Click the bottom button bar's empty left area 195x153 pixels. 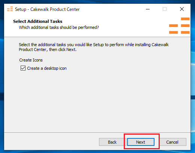[50, 142]
